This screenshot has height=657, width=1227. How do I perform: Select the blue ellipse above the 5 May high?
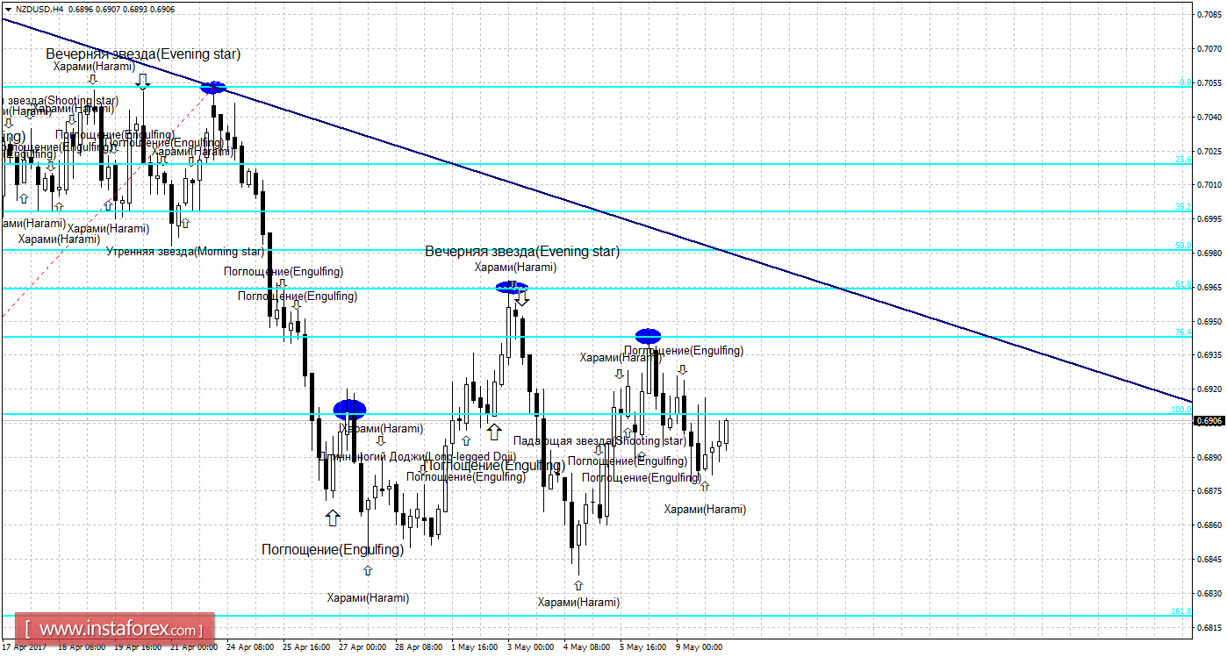649,335
